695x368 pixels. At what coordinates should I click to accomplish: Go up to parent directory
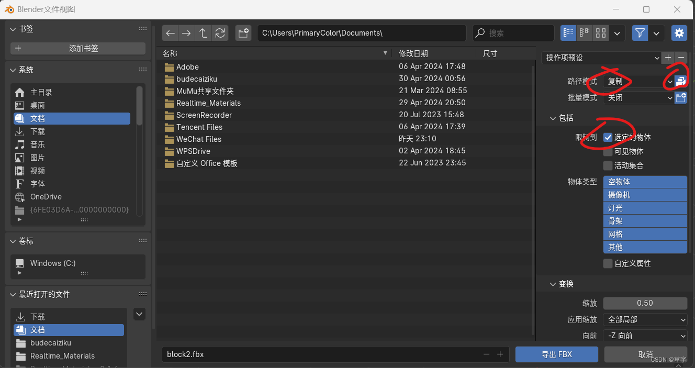[x=203, y=33]
